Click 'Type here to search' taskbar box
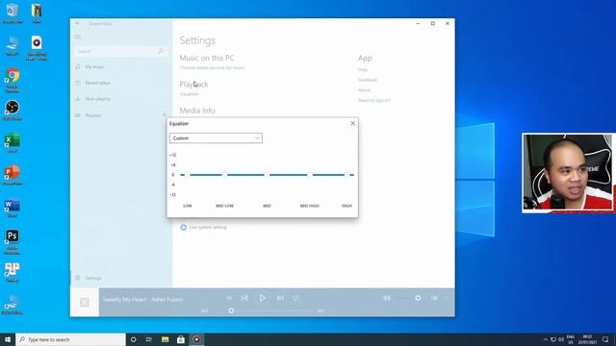Viewport: 616px width, 346px height. point(70,339)
